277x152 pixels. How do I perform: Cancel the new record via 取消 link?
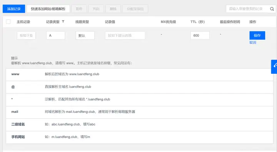coord(253,43)
